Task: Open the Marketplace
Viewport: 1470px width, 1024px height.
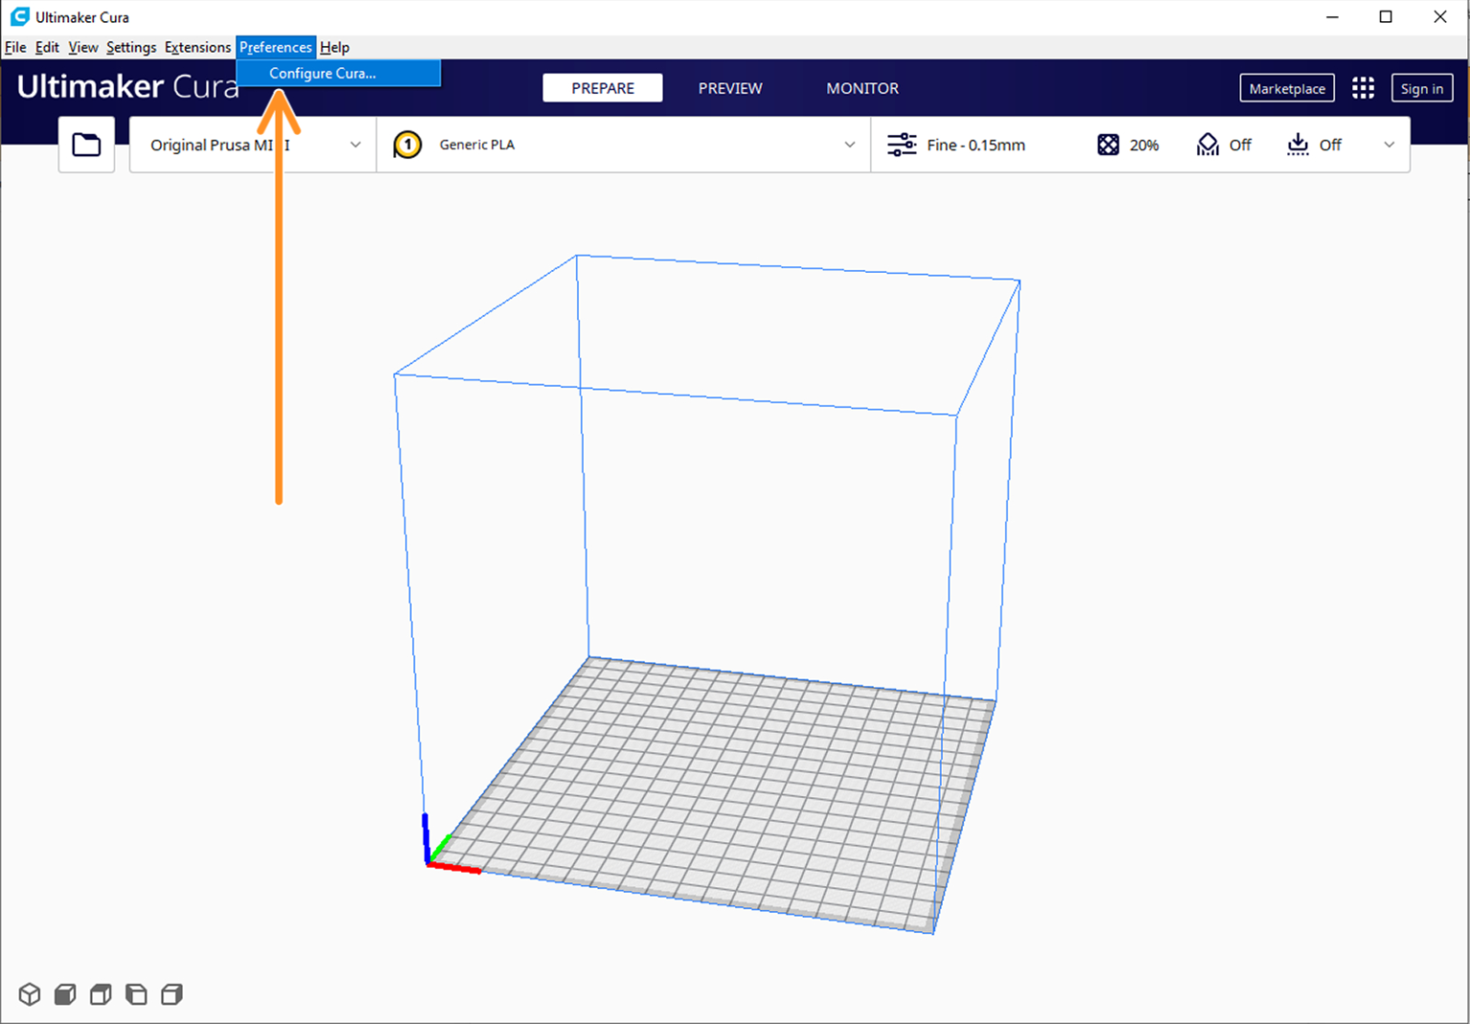Action: pyautogui.click(x=1286, y=87)
